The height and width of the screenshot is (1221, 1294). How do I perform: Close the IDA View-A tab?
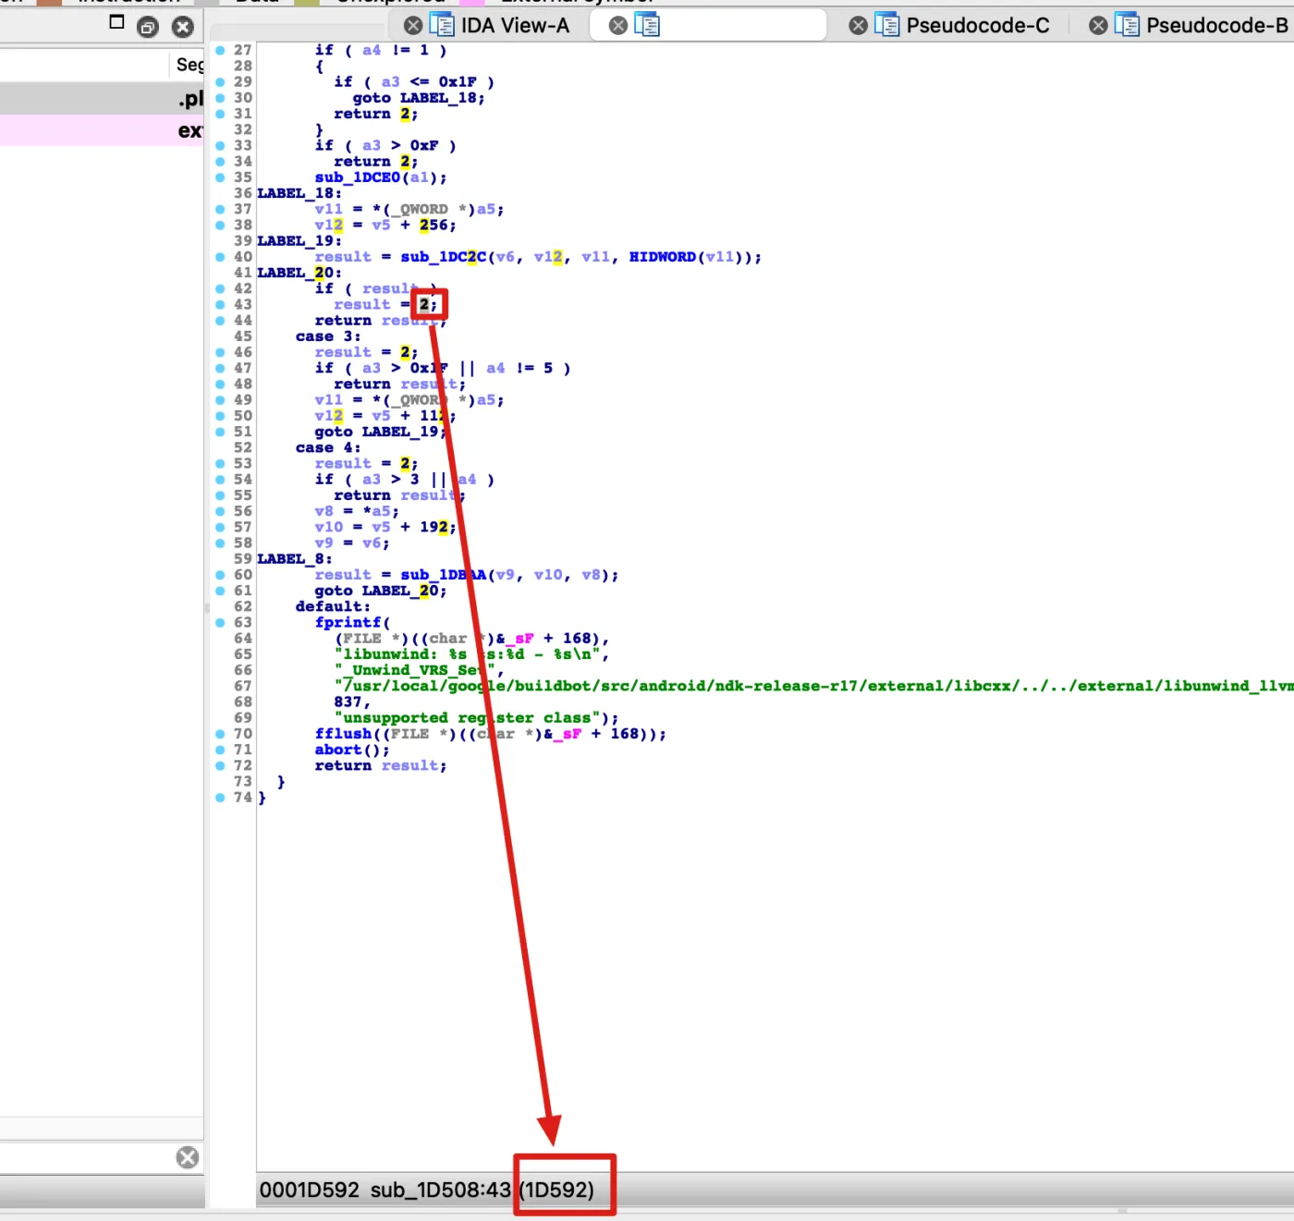click(x=414, y=26)
